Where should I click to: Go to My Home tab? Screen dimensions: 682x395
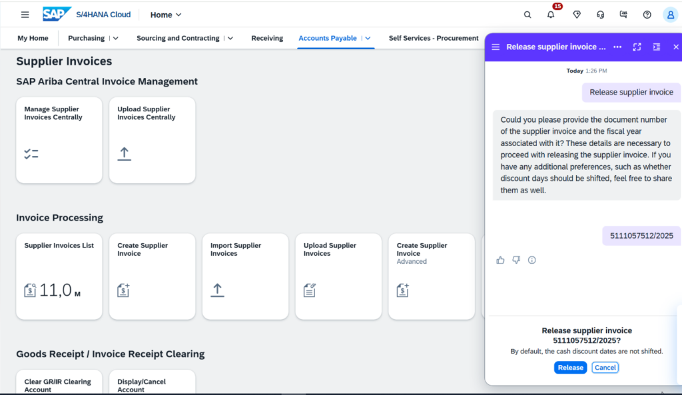tap(33, 39)
